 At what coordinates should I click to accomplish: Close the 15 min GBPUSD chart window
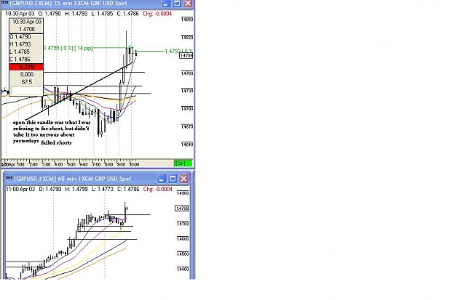189,4
